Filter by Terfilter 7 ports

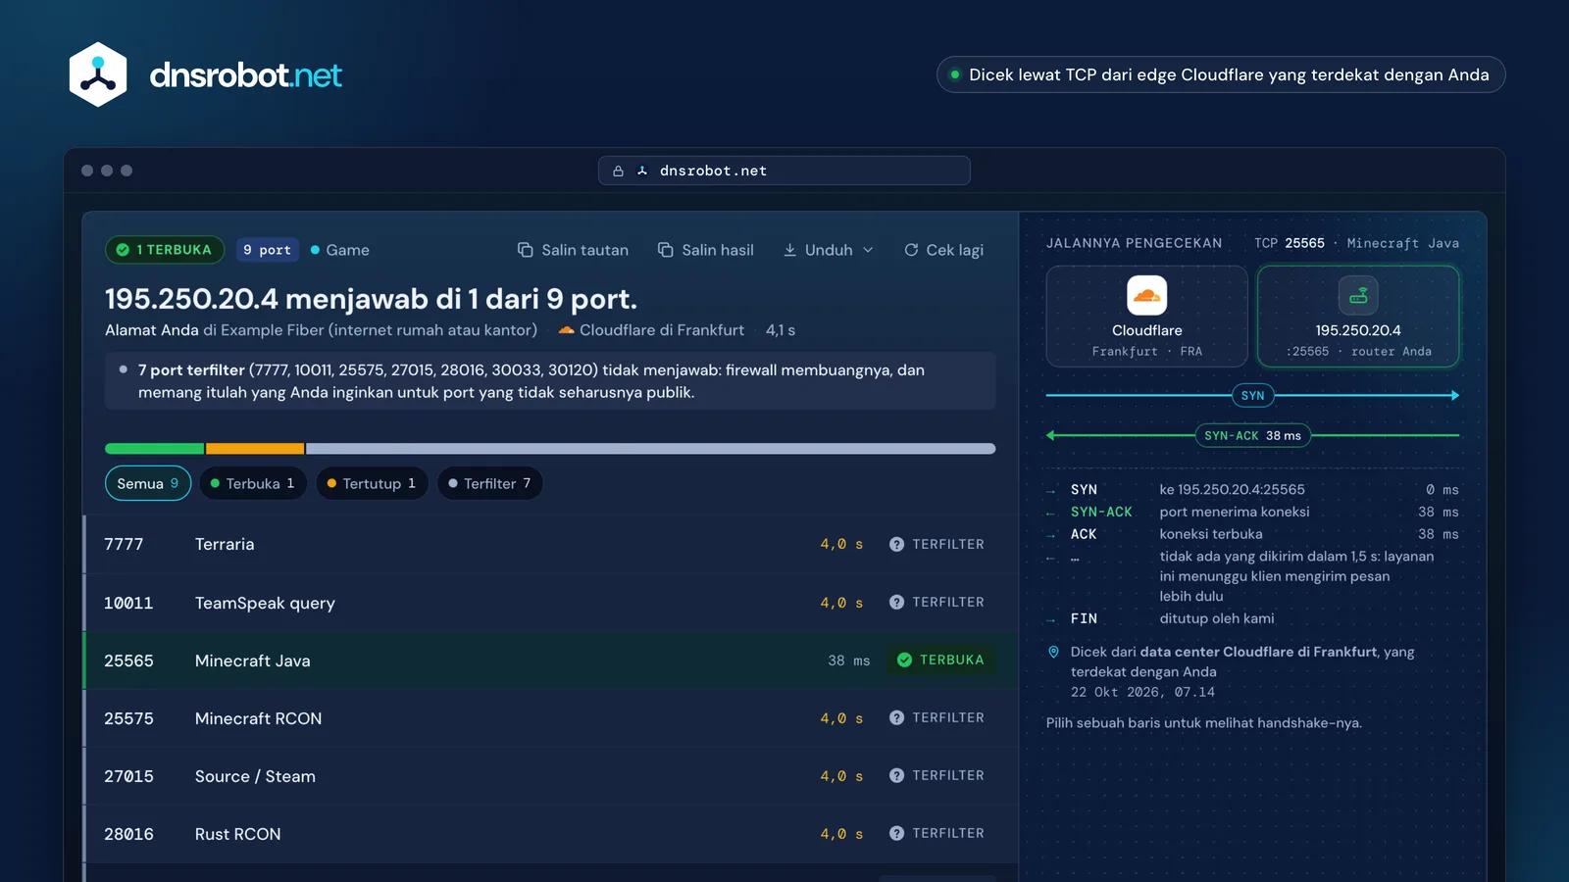489,483
